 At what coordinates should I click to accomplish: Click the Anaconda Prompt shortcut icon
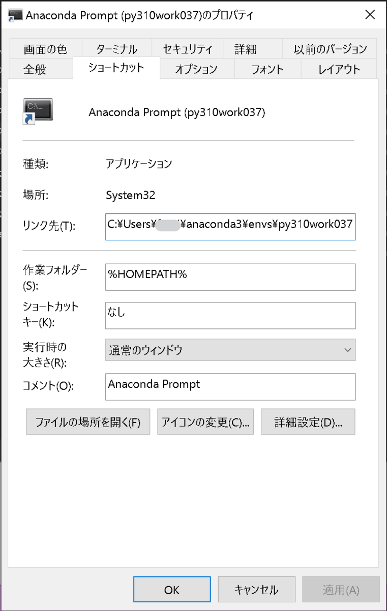[38, 112]
